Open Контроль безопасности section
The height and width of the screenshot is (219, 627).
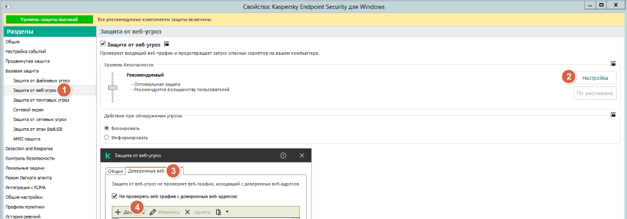coord(30,158)
